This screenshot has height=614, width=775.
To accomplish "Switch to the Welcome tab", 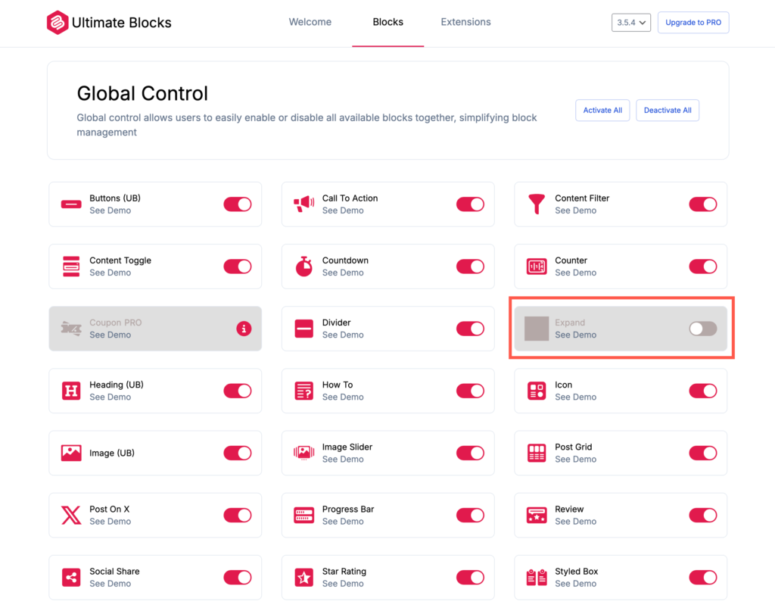I will pyautogui.click(x=310, y=22).
